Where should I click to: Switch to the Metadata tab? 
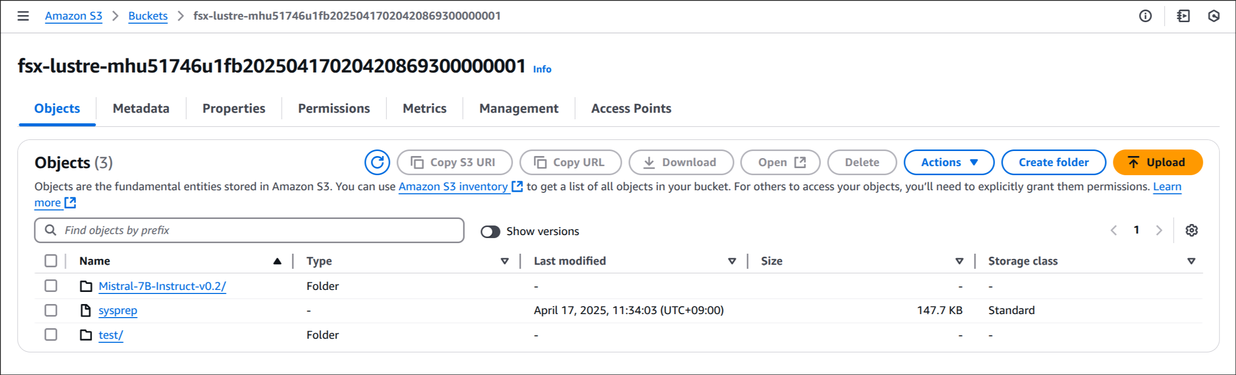coord(141,109)
